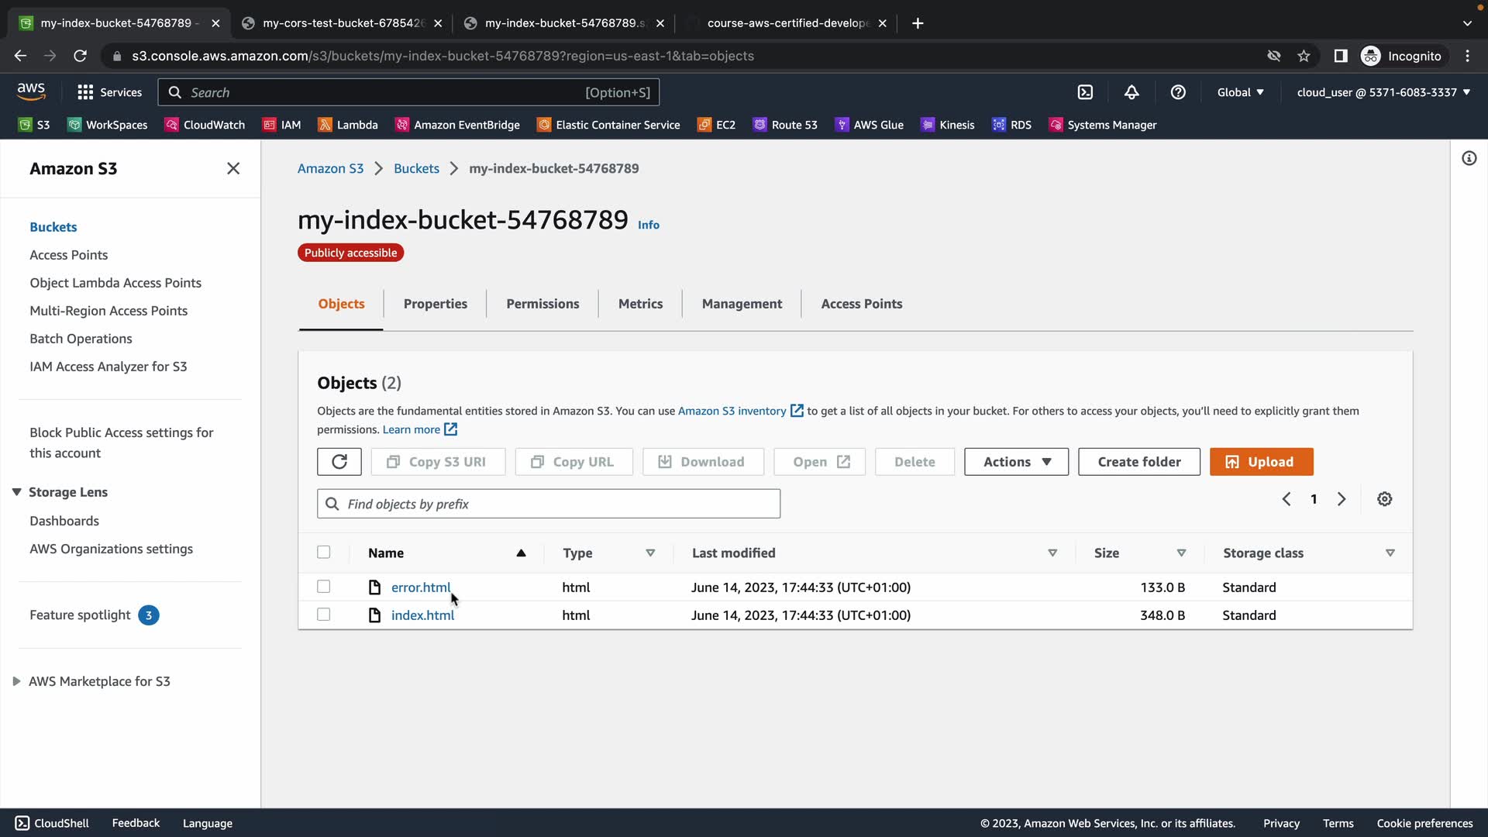1488x837 pixels.
Task: Open the Actions dropdown
Action: (1016, 462)
